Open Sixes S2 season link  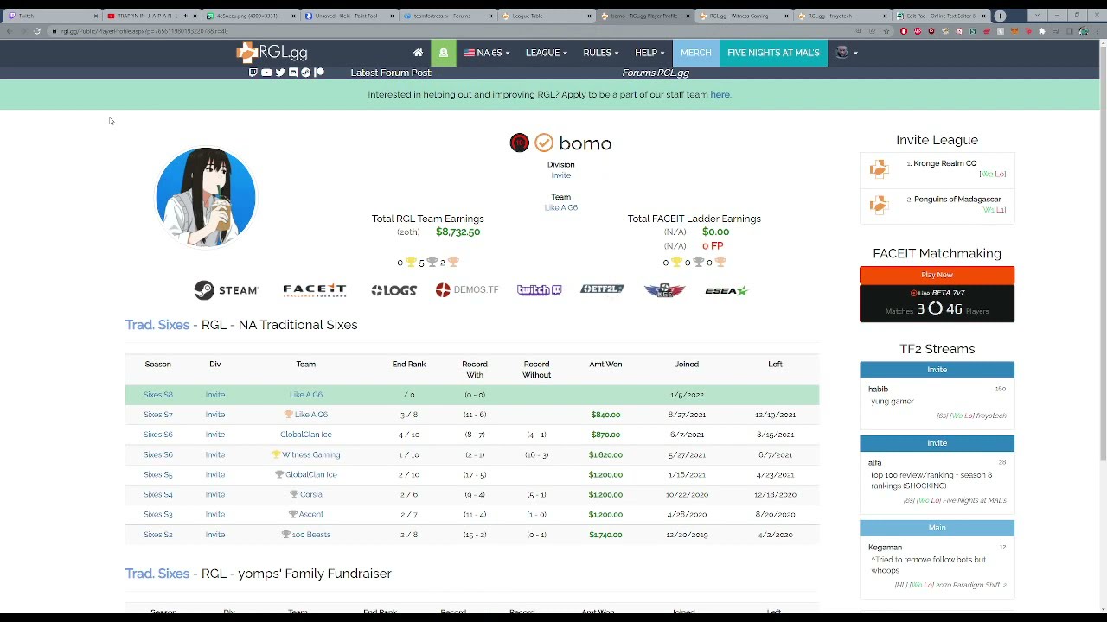point(158,535)
